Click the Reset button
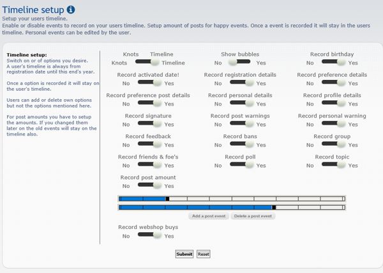The height and width of the screenshot is (273, 383). 203,254
